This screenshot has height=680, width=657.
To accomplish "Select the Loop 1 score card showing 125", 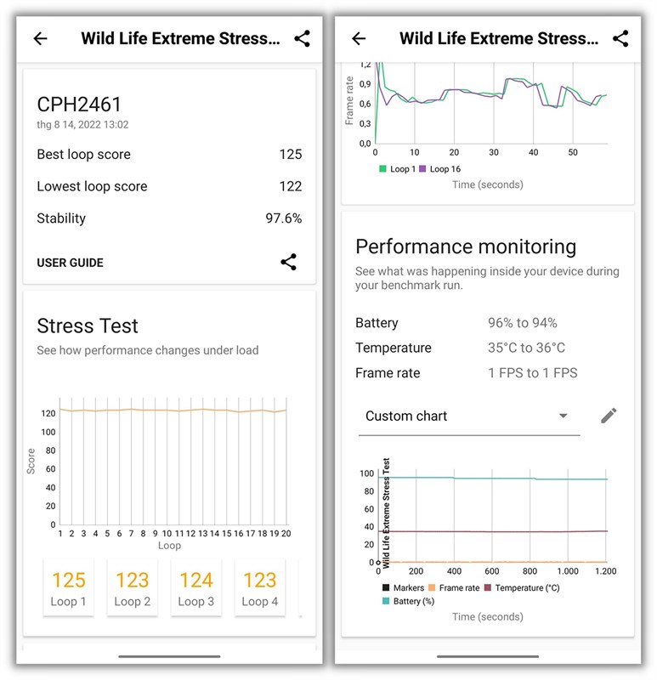I will (x=68, y=587).
